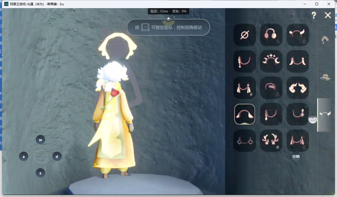Tap the S move-backward key

(40, 173)
